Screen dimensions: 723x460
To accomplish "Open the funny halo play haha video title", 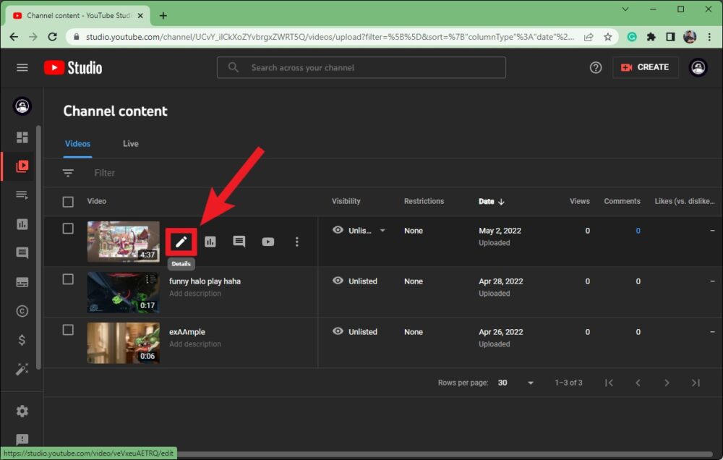I will tap(205, 281).
